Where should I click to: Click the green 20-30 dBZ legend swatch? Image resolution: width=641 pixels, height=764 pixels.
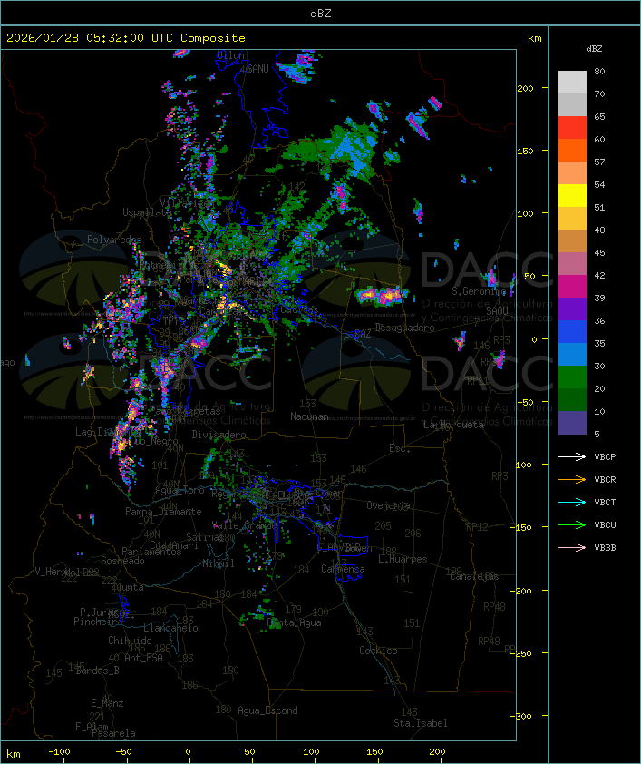click(x=572, y=377)
